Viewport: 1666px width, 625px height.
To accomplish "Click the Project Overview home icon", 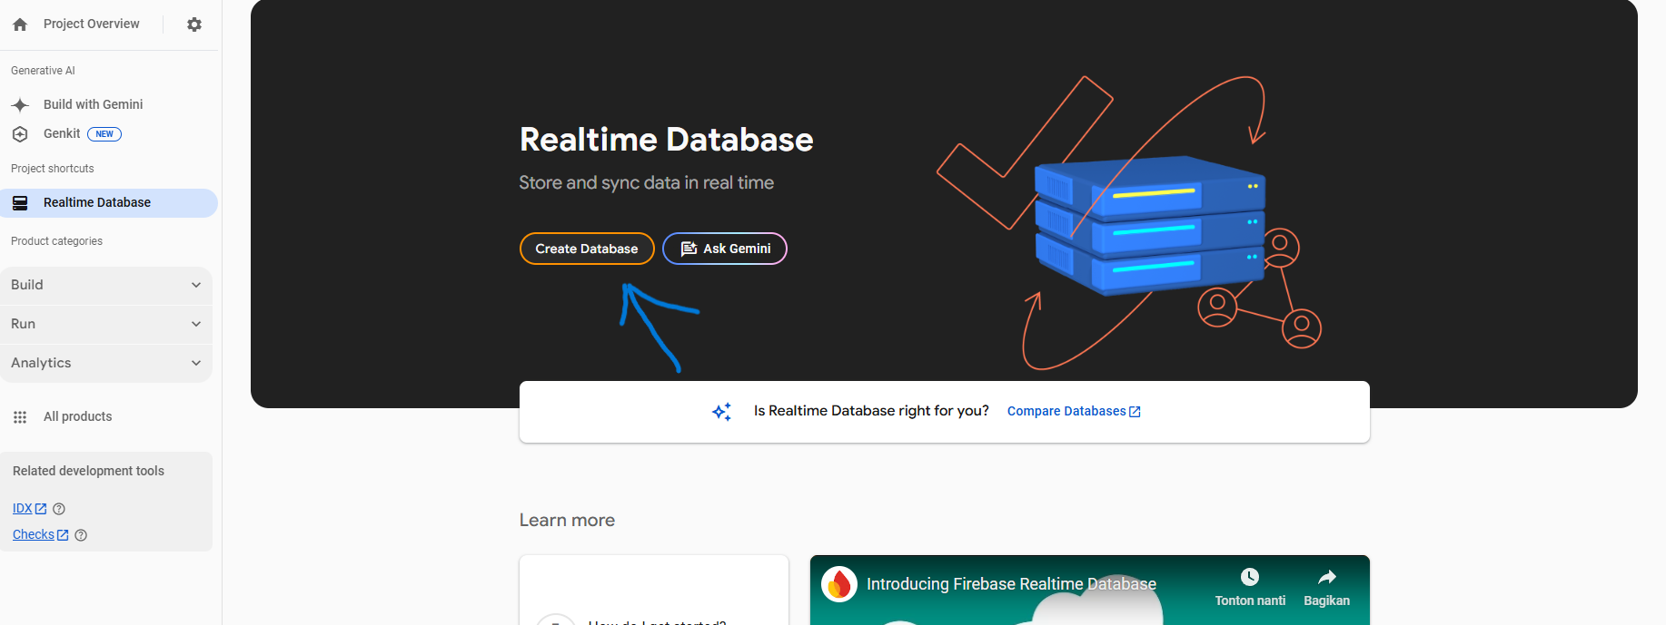I will coord(20,24).
